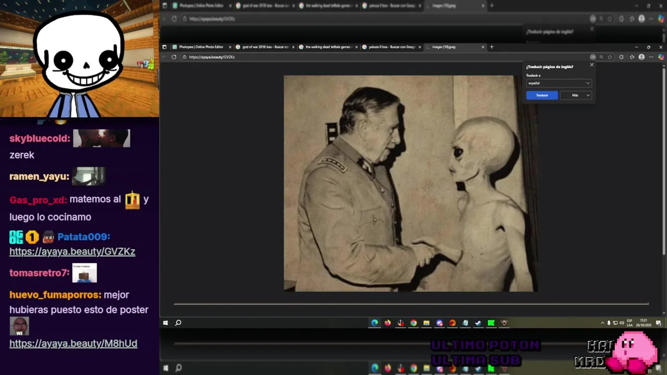Click the yellow "1" badge next to Patata009
The width and height of the screenshot is (667, 375).
(32, 238)
